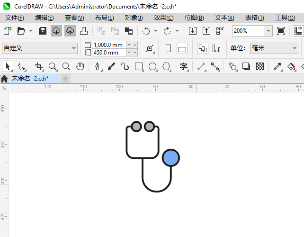Click the Open folder icon
This screenshot has width=304, height=237.
21,31
